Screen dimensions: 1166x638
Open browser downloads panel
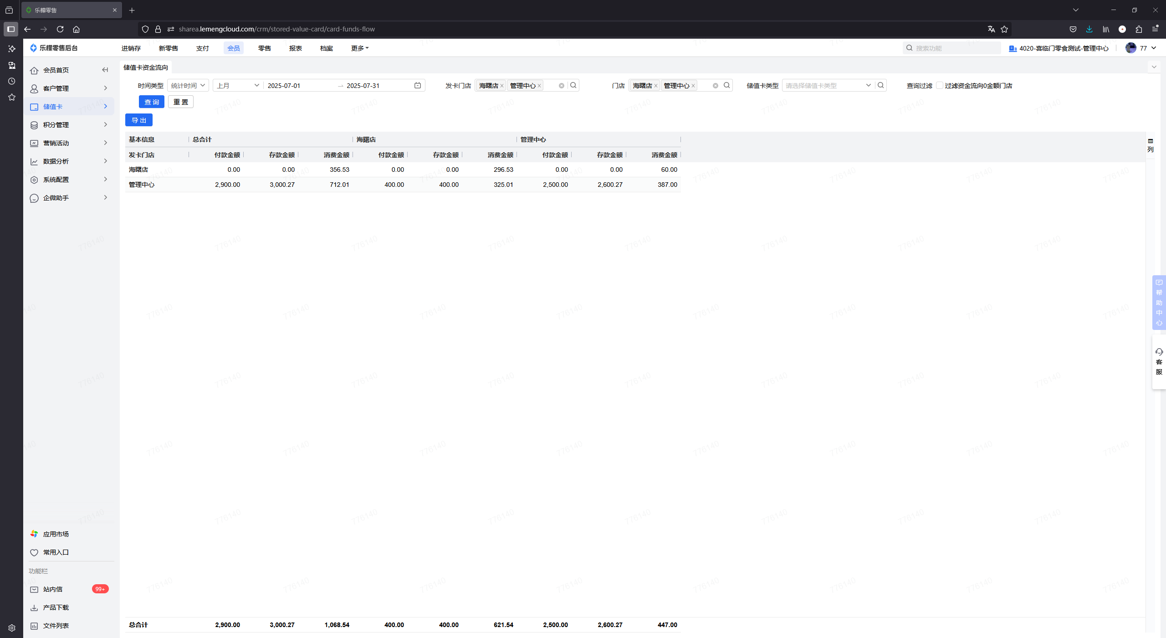point(1089,29)
